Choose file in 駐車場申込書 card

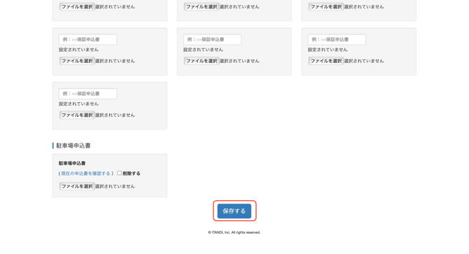(77, 186)
